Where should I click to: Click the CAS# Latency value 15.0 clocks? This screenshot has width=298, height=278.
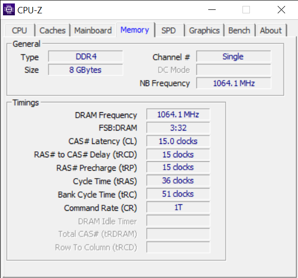point(178,141)
